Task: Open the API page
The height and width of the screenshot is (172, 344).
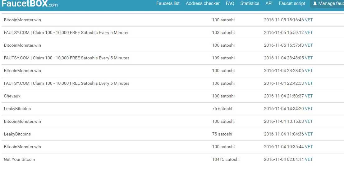Action: pyautogui.click(x=269, y=3)
